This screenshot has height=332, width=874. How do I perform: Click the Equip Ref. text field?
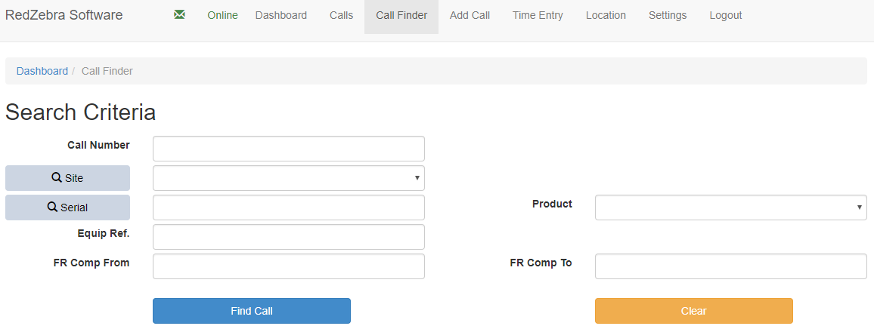(x=288, y=237)
